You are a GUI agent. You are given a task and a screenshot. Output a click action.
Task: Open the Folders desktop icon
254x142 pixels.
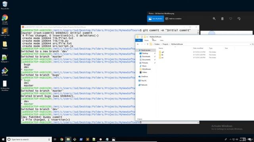point(5,45)
